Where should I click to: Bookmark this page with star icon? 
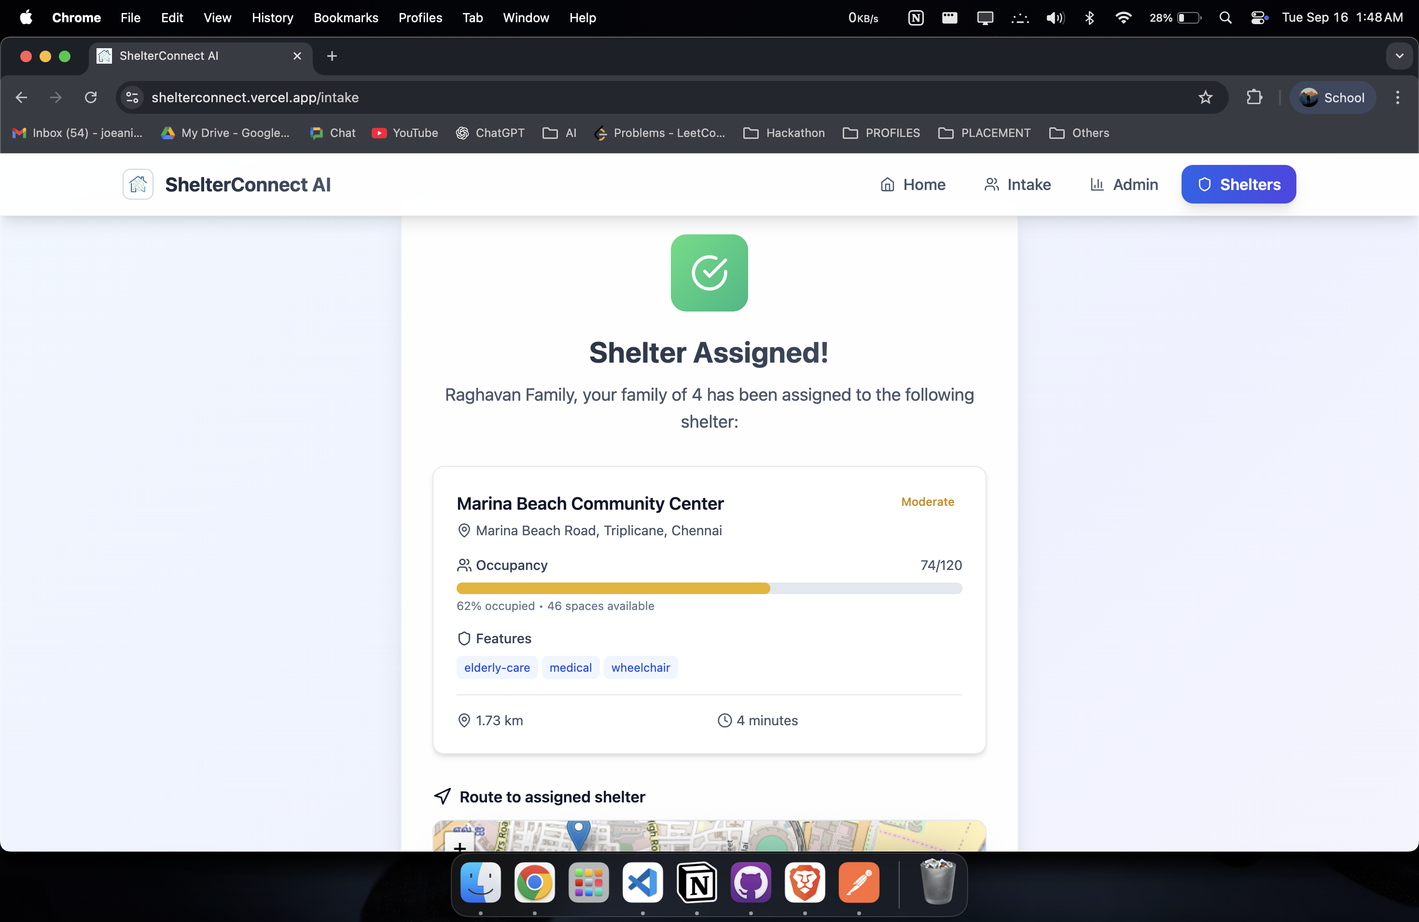pos(1205,98)
